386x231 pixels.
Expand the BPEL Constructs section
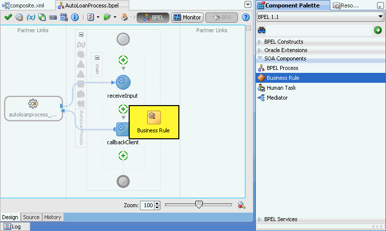(259, 42)
